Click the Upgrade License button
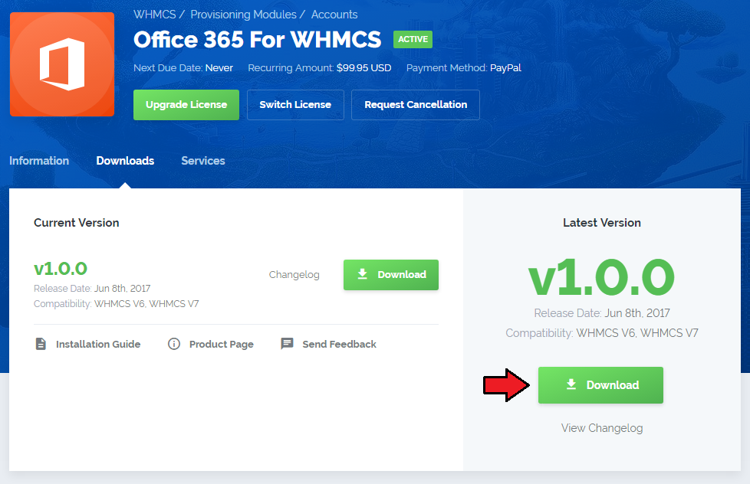The height and width of the screenshot is (484, 750). (x=186, y=105)
